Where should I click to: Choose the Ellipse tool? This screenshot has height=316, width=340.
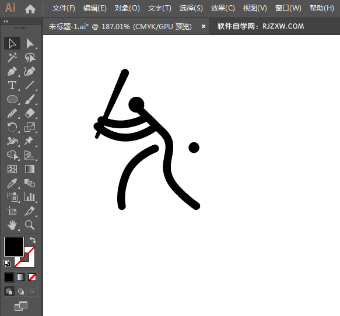click(12, 100)
